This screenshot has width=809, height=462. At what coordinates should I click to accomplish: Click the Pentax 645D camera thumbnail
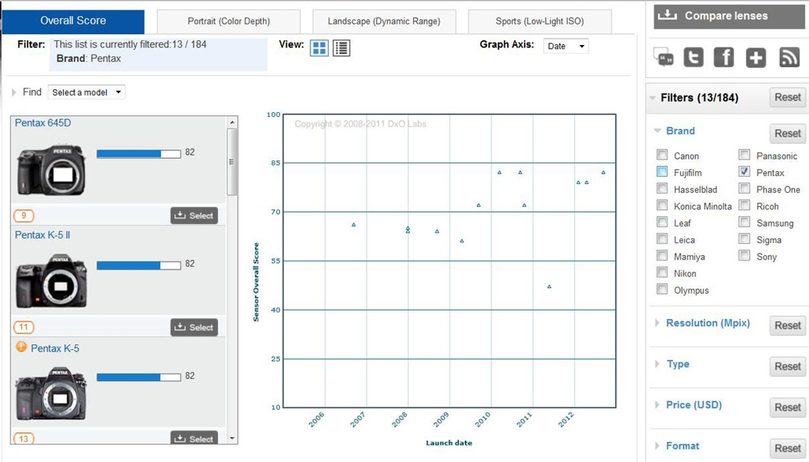[x=51, y=168]
